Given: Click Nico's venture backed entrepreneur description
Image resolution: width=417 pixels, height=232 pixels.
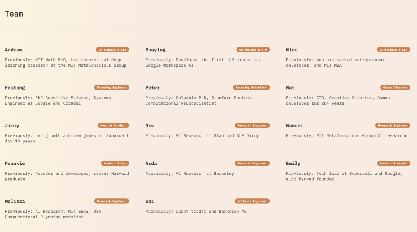Looking at the screenshot, I should click(336, 63).
